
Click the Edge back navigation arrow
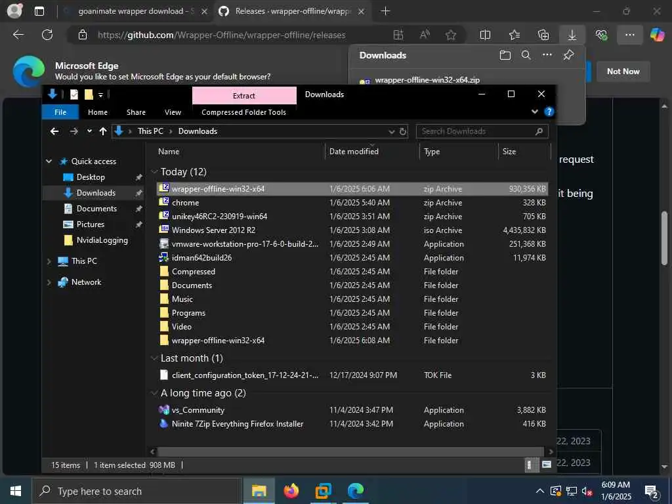pyautogui.click(x=18, y=35)
